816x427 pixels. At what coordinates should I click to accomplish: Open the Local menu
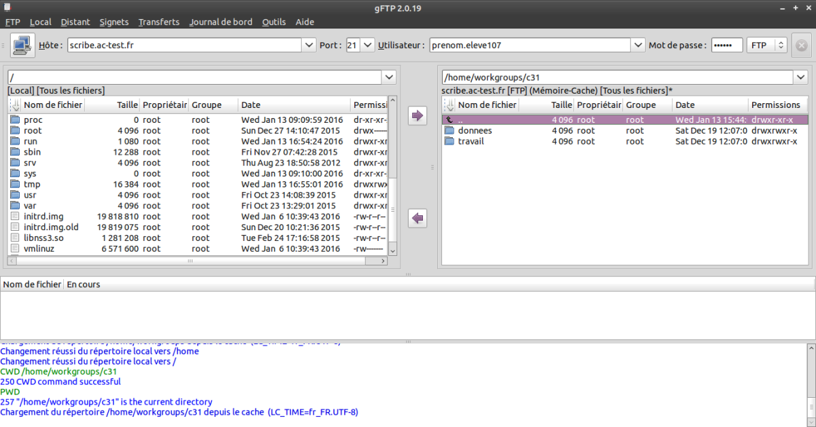click(x=41, y=22)
